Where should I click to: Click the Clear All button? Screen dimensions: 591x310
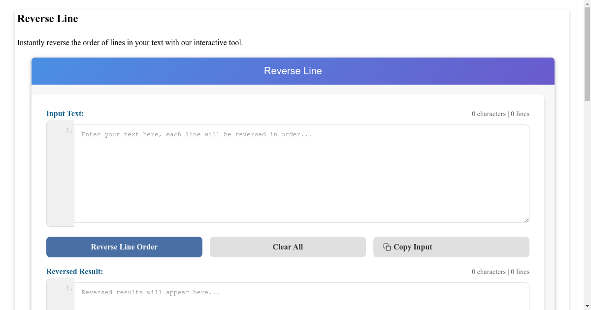[288, 247]
